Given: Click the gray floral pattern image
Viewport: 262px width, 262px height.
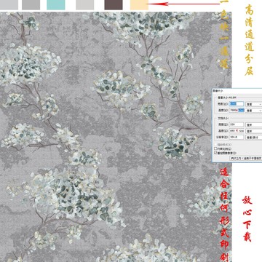Looking at the screenshot, I should point(107,137).
